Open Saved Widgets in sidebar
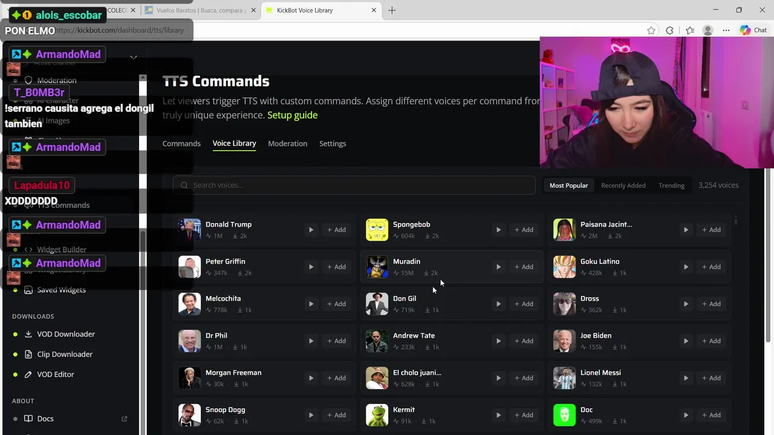 point(61,290)
